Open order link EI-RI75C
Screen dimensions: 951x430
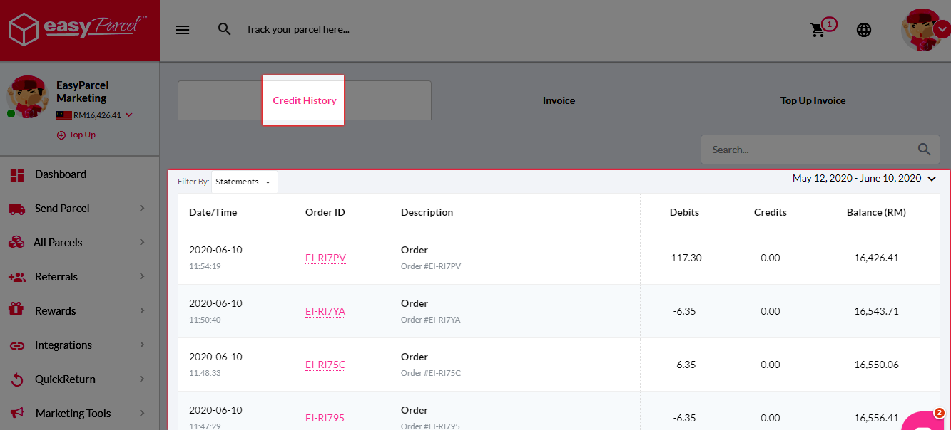pos(325,365)
